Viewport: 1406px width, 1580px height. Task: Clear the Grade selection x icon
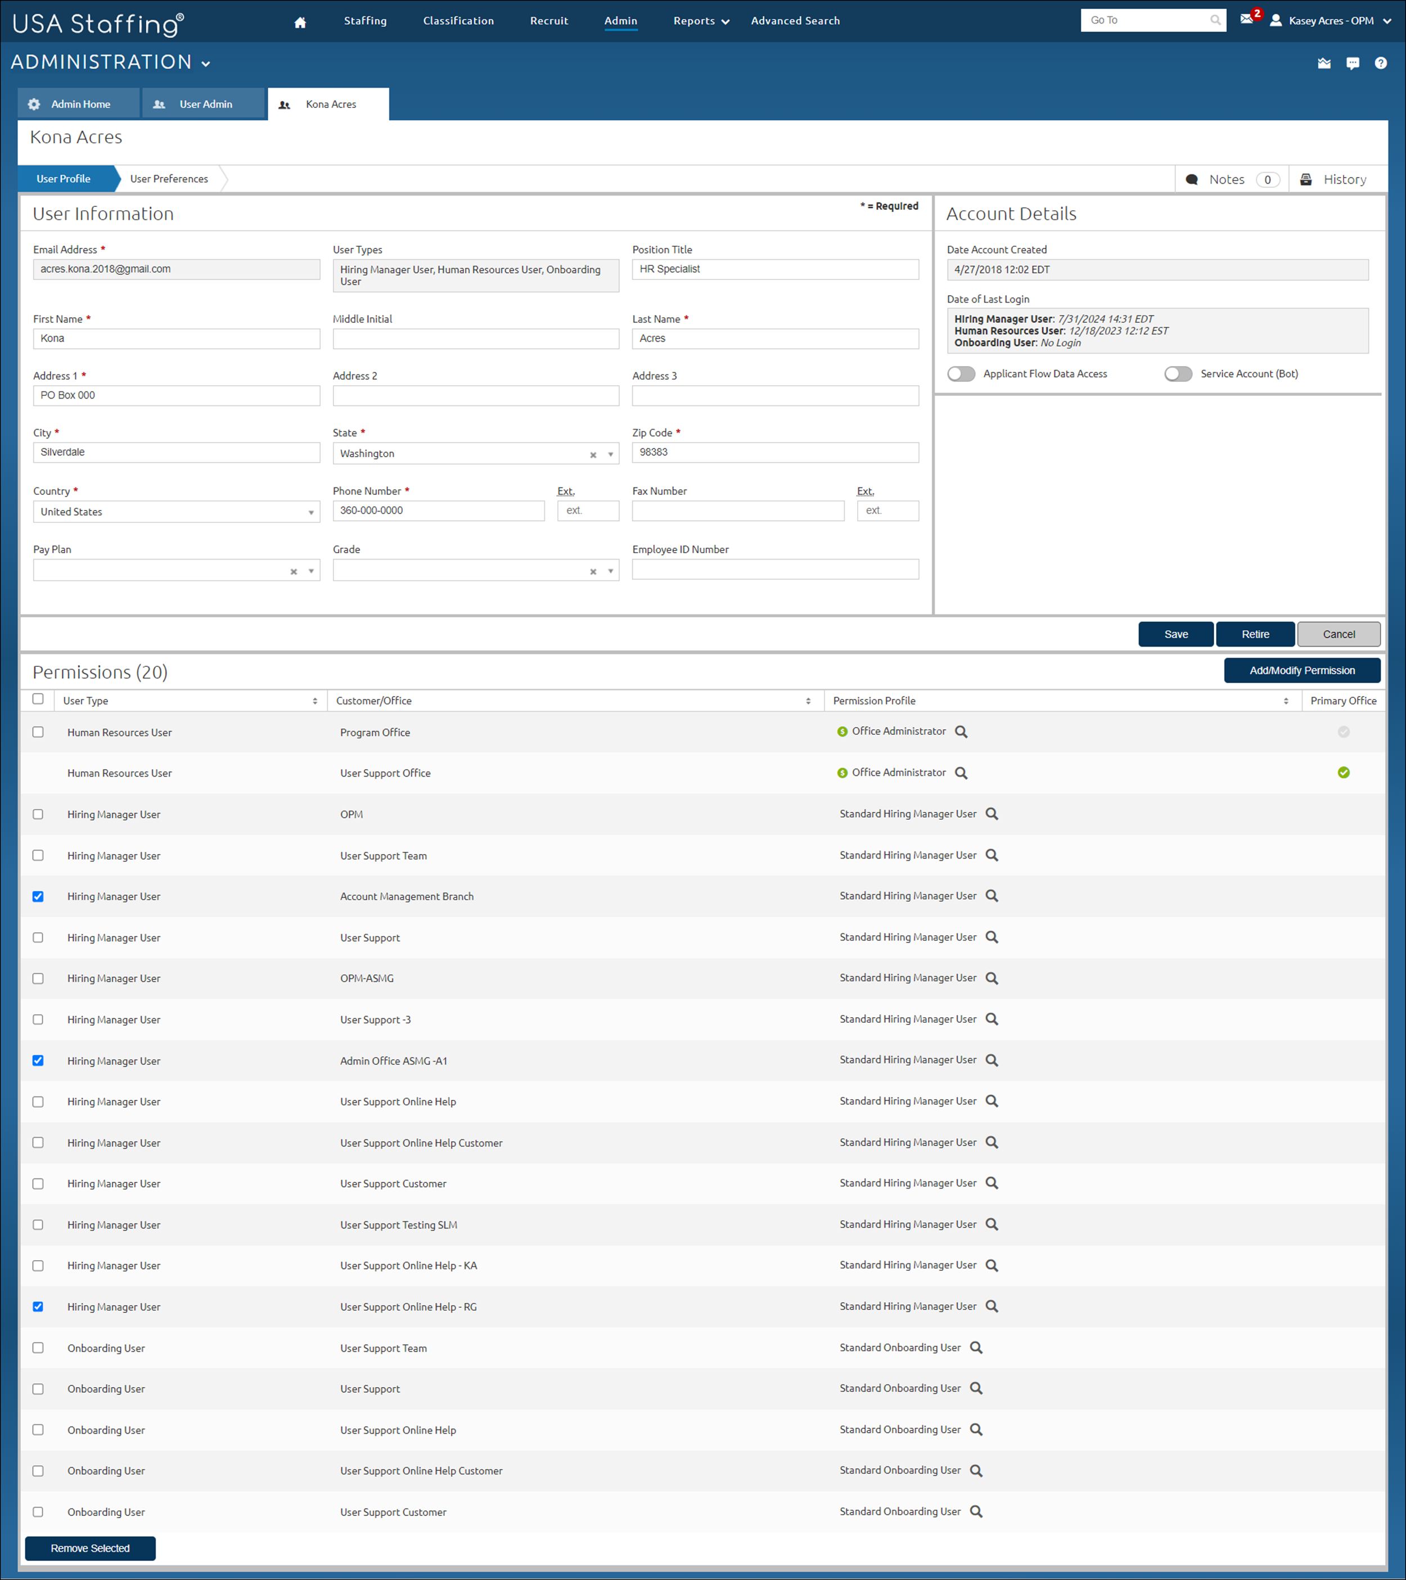click(x=593, y=571)
